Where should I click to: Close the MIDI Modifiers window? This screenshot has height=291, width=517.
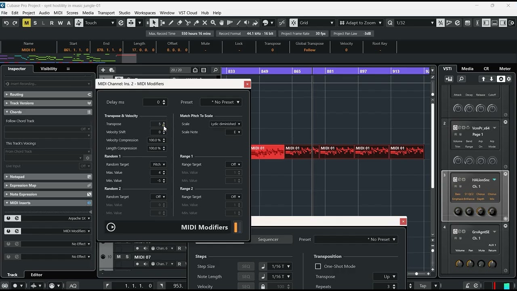point(247,84)
